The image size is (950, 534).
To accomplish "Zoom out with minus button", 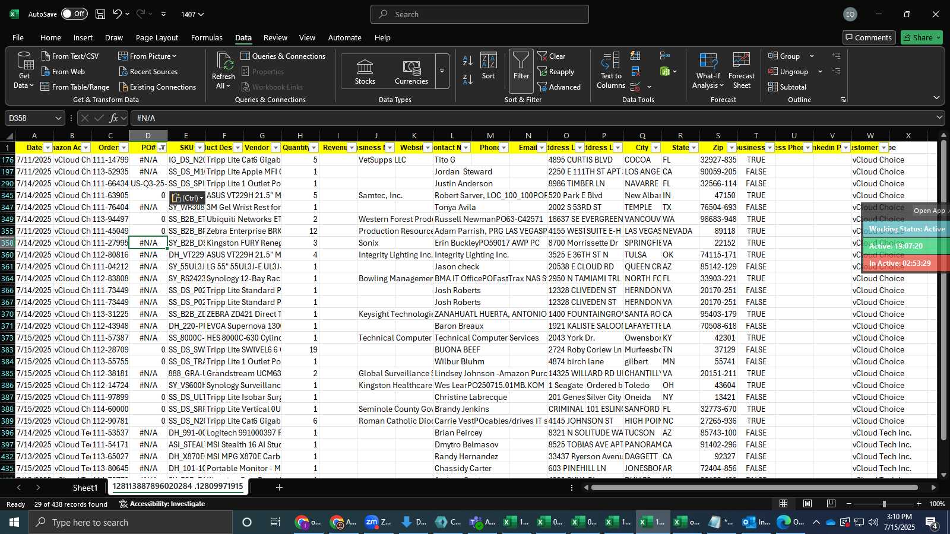I will [848, 504].
